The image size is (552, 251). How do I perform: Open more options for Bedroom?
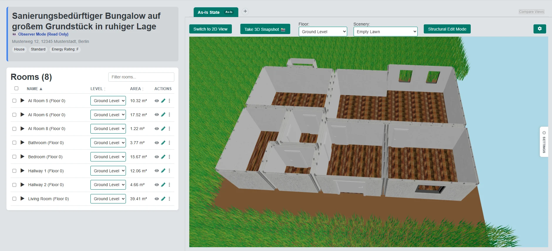169,157
